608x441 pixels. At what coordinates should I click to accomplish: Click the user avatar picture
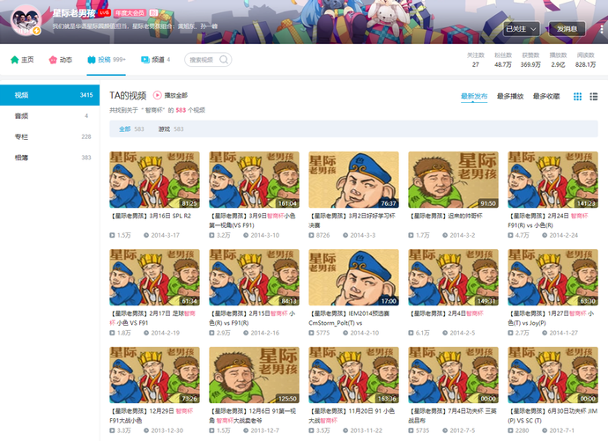pos(26,20)
